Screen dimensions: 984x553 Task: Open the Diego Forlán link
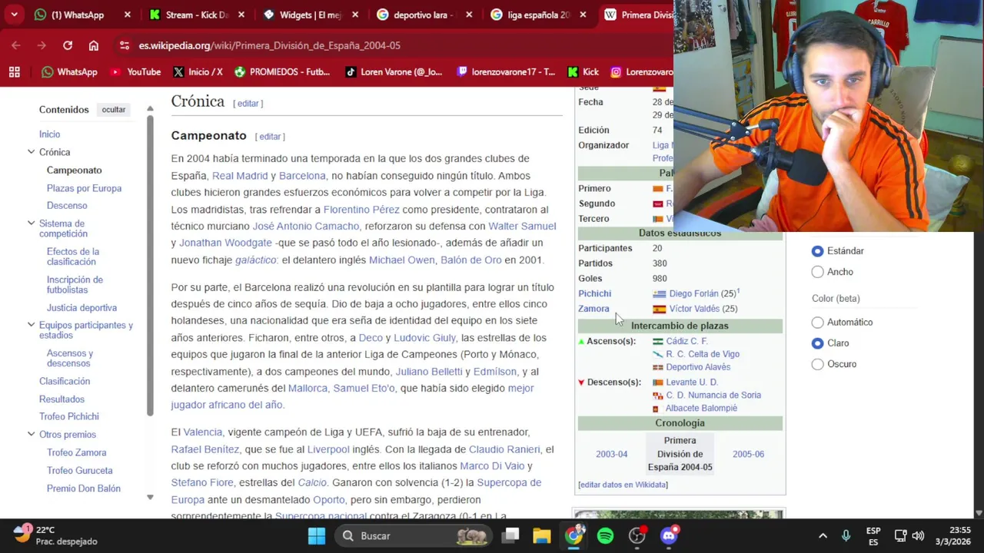(693, 293)
